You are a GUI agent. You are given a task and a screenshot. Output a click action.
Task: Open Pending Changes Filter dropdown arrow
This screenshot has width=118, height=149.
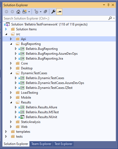click(x=41, y=12)
